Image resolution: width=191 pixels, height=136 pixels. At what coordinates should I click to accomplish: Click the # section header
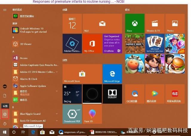[13, 37]
